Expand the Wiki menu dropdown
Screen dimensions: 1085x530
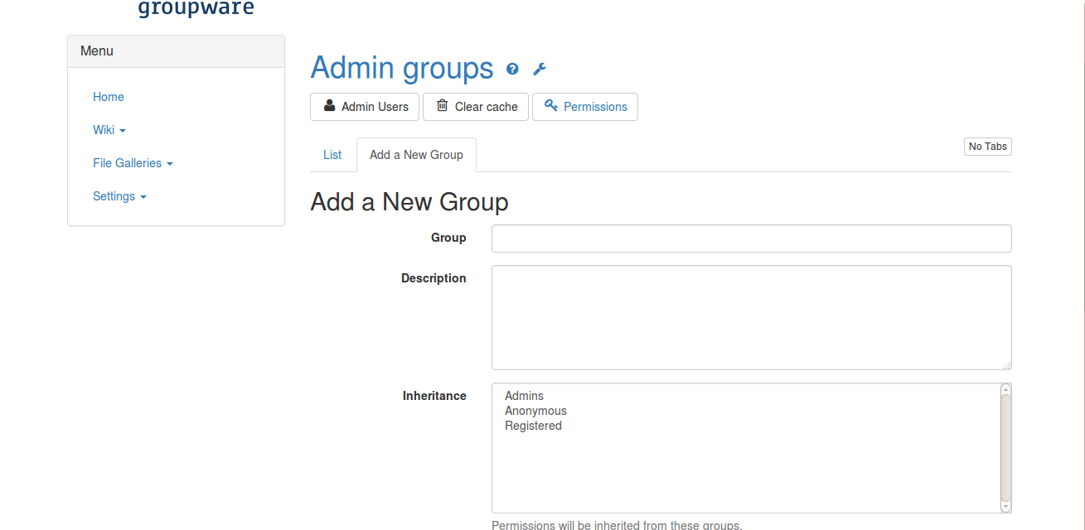[109, 130]
